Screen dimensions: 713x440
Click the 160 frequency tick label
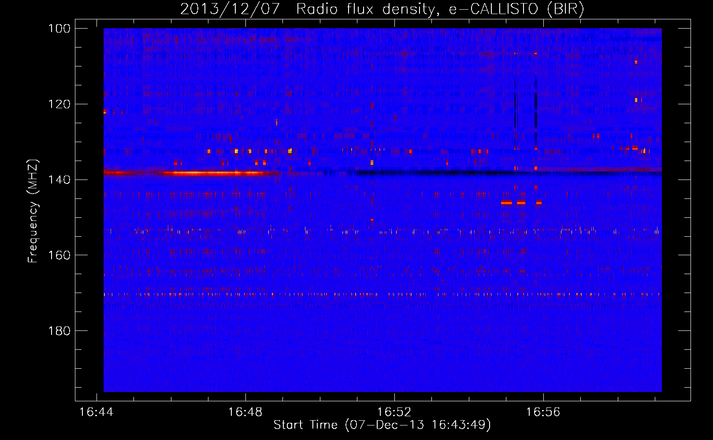pos(59,255)
